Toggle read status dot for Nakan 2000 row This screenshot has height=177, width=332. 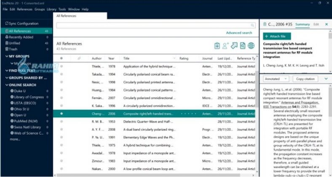pyautogui.click(x=62, y=169)
